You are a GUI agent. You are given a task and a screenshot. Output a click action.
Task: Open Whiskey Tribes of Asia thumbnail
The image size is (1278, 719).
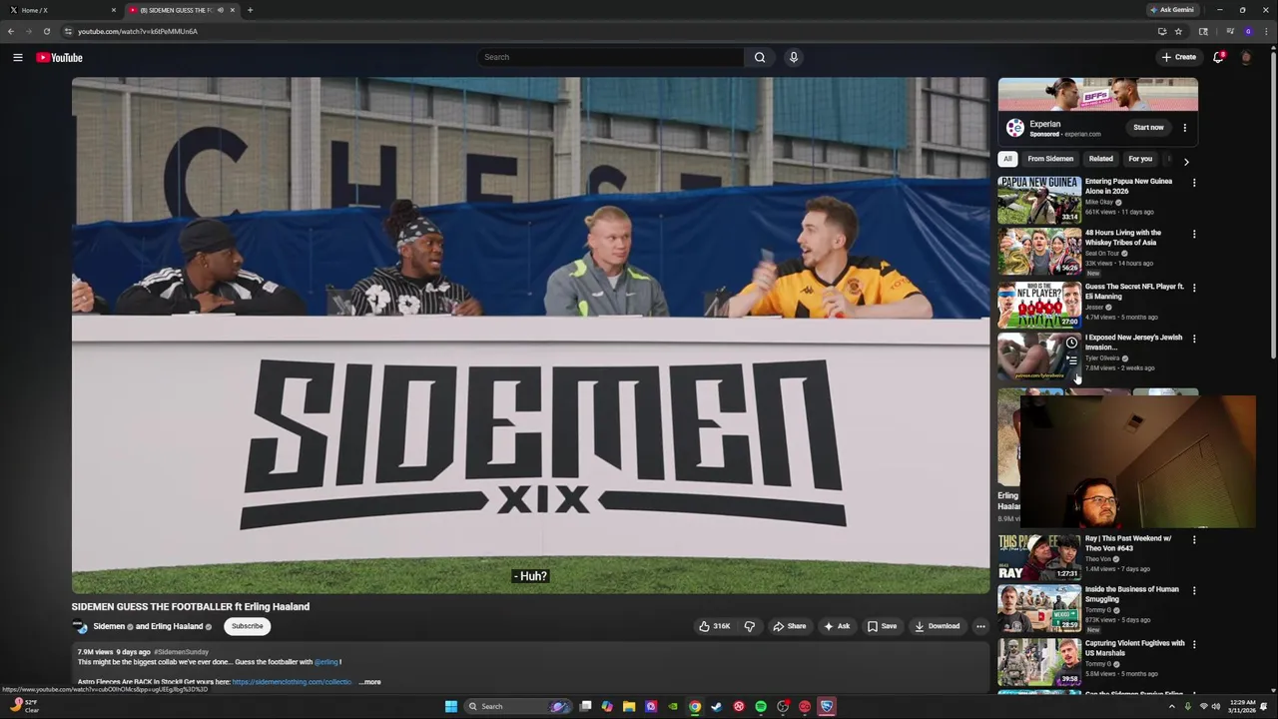tap(1039, 252)
